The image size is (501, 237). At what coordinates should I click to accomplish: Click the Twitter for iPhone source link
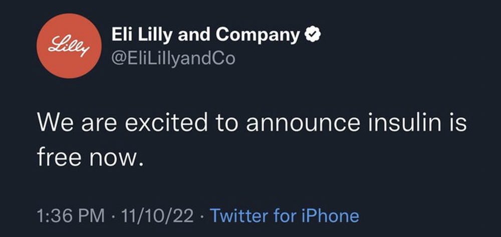tap(285, 215)
